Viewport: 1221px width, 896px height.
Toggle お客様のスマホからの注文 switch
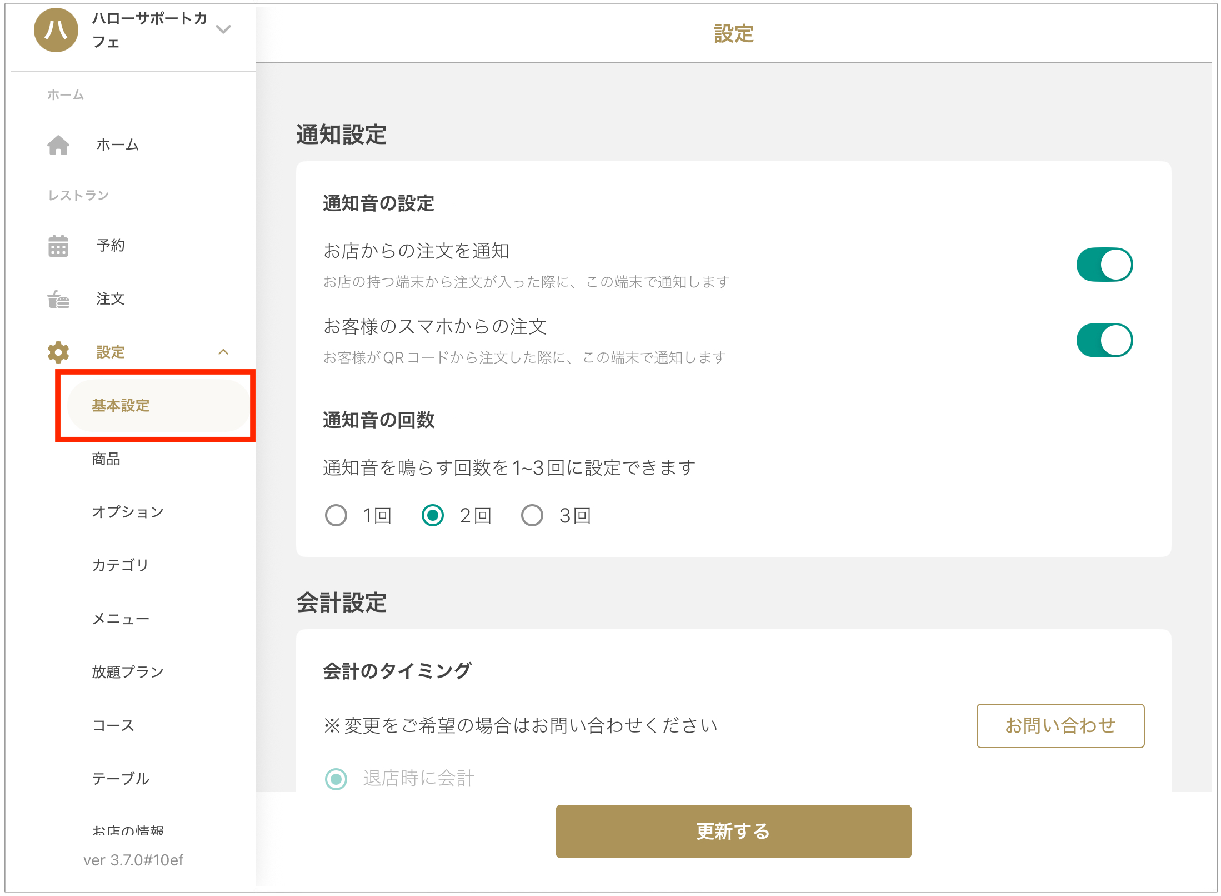1104,340
